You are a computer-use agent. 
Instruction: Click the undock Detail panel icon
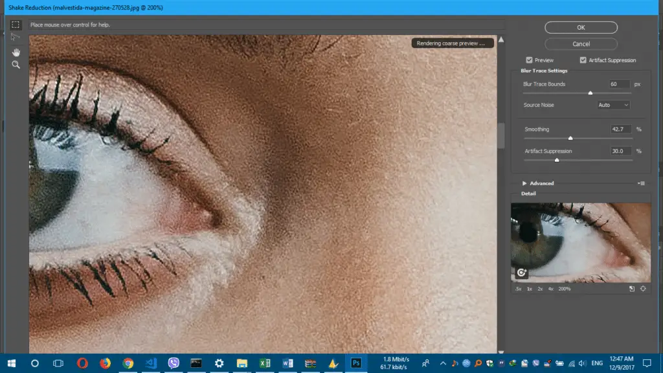pos(633,289)
